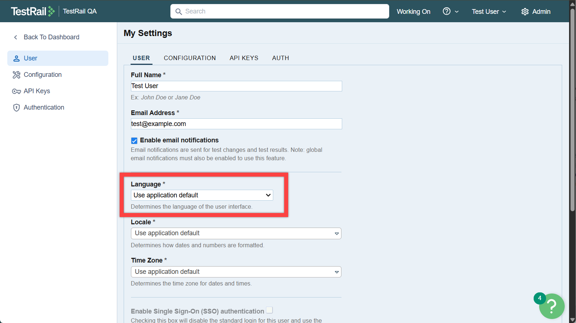Click the API Keys key icon
Image resolution: width=576 pixels, height=323 pixels.
[x=16, y=91]
